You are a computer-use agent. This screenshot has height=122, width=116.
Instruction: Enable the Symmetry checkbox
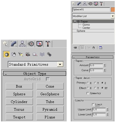coord(88,93)
